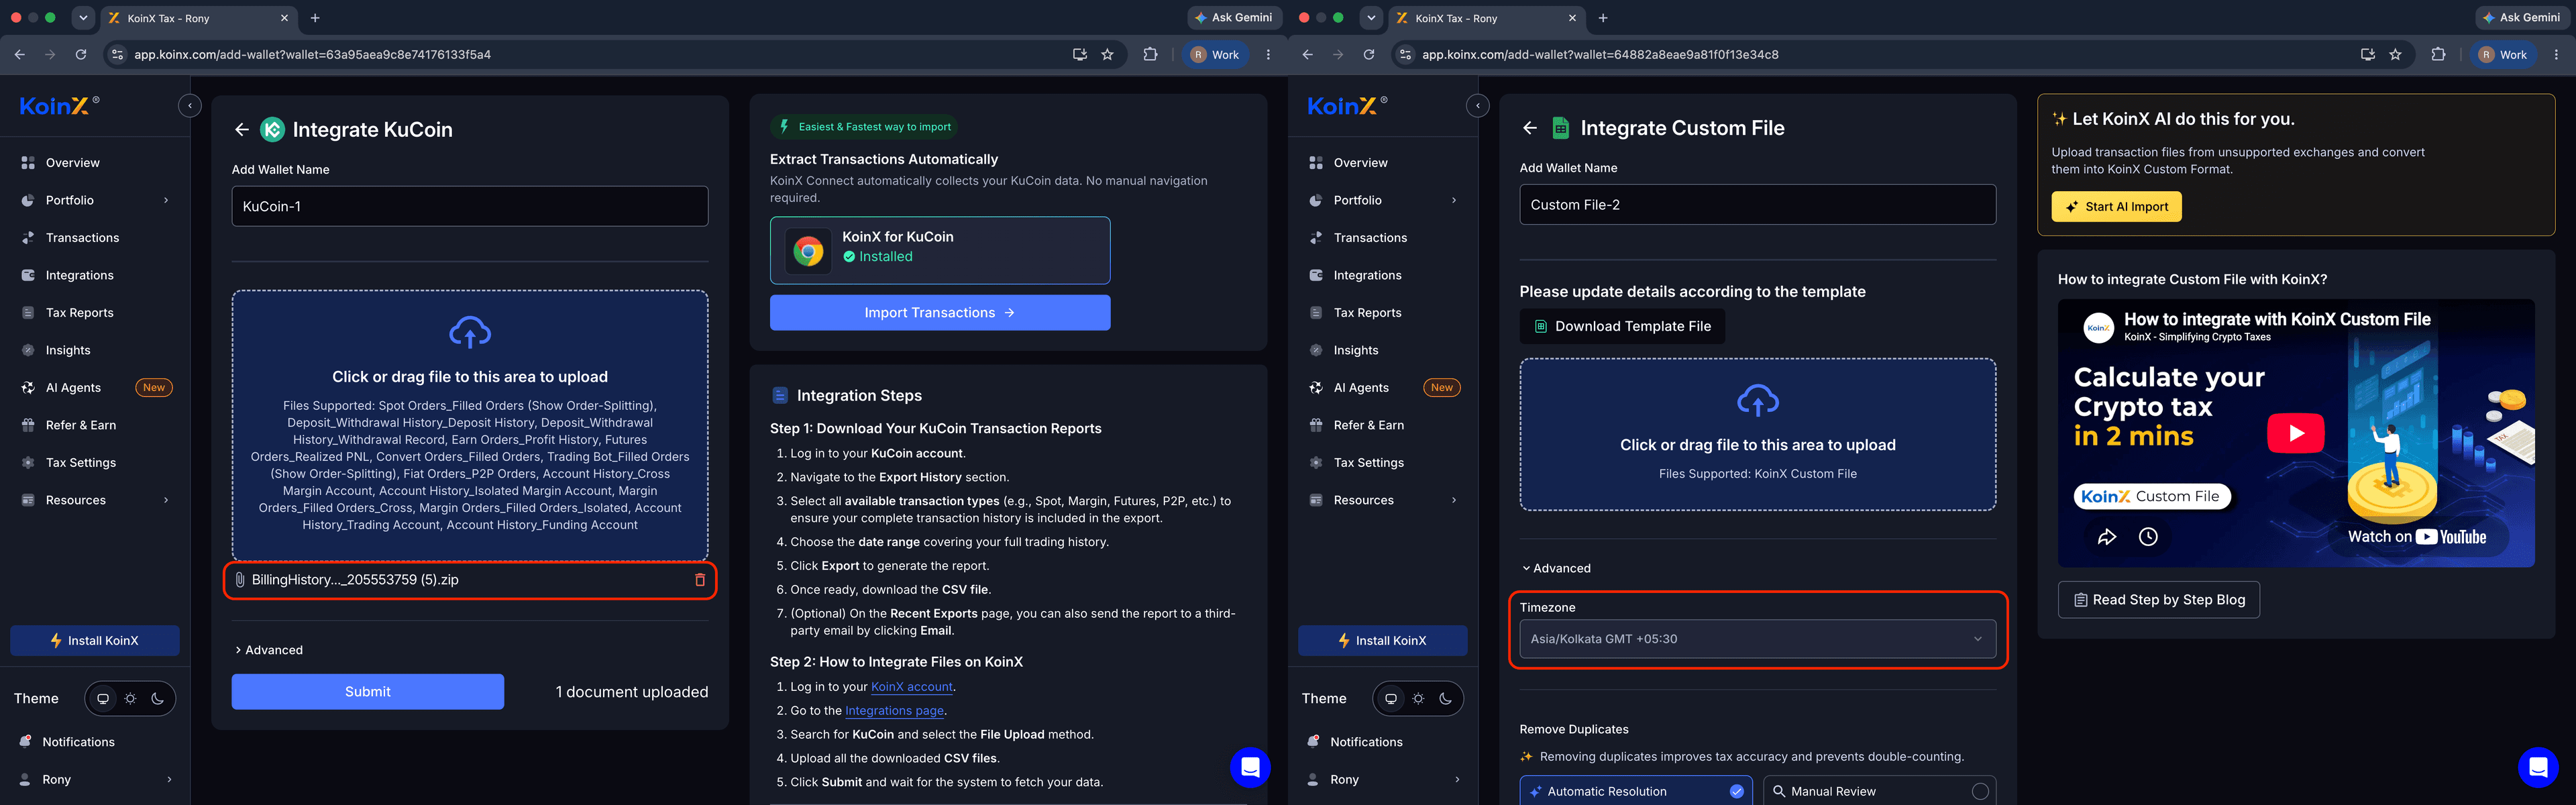Screen dimensions: 2576x805
Task: Select dark theme in the left window
Action: (x=157, y=699)
